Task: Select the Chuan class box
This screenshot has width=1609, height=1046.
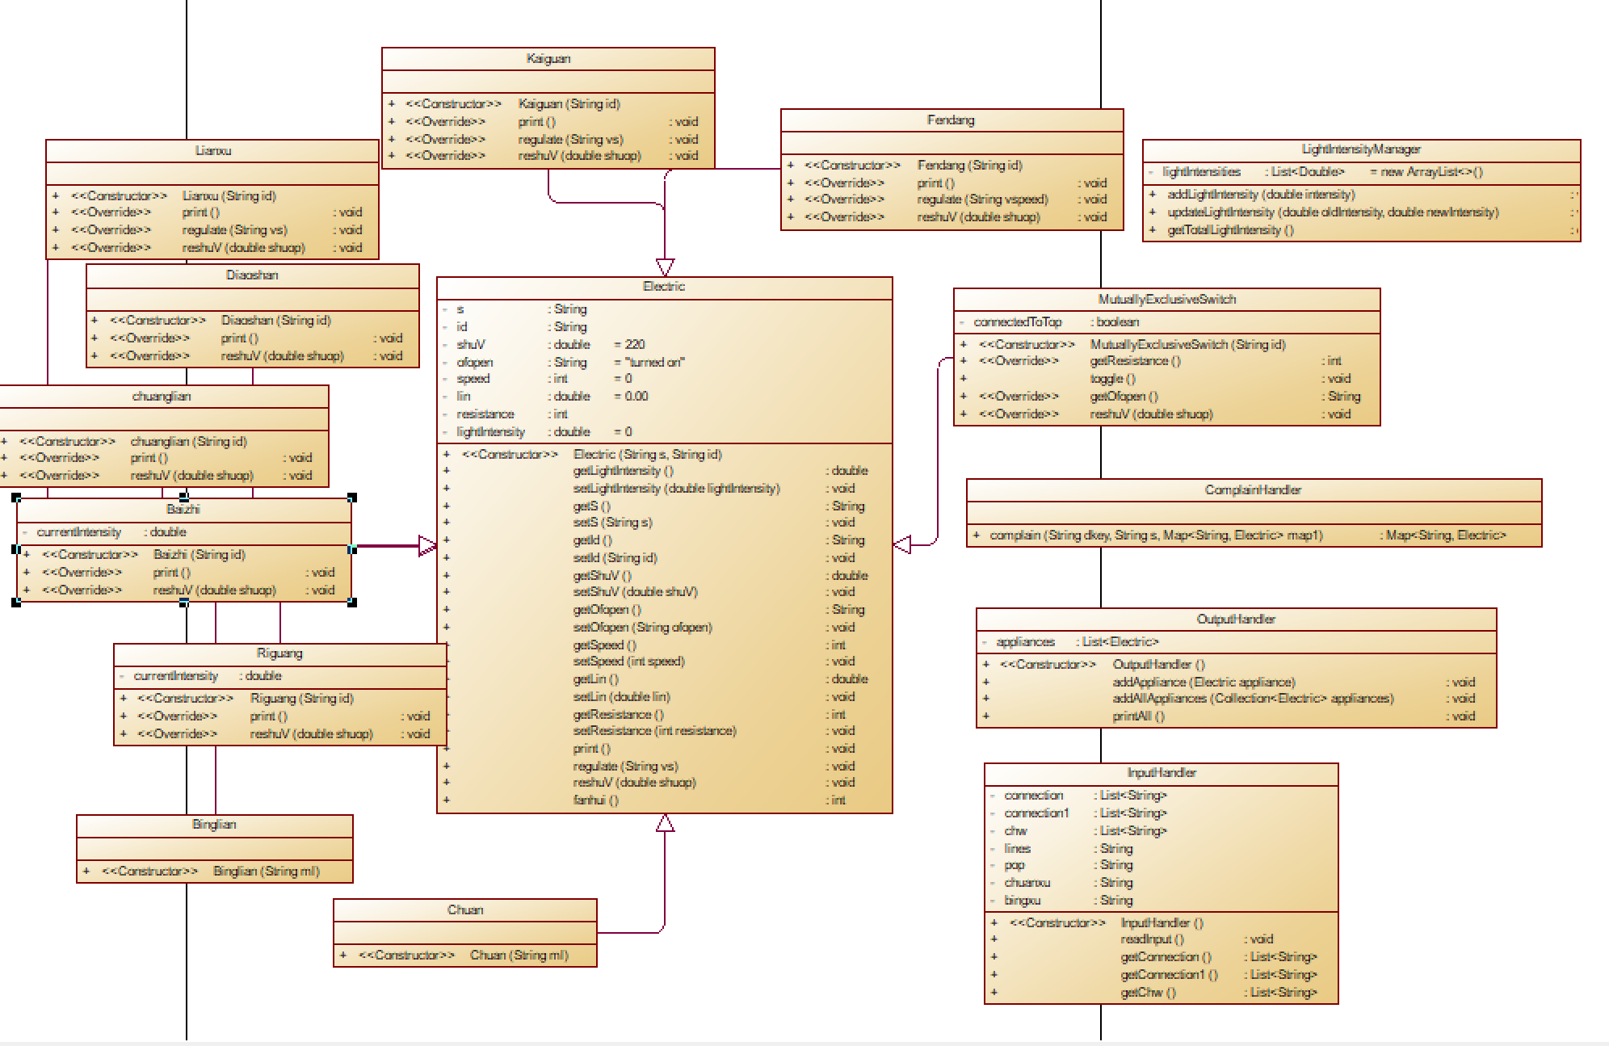Action: pos(464,910)
